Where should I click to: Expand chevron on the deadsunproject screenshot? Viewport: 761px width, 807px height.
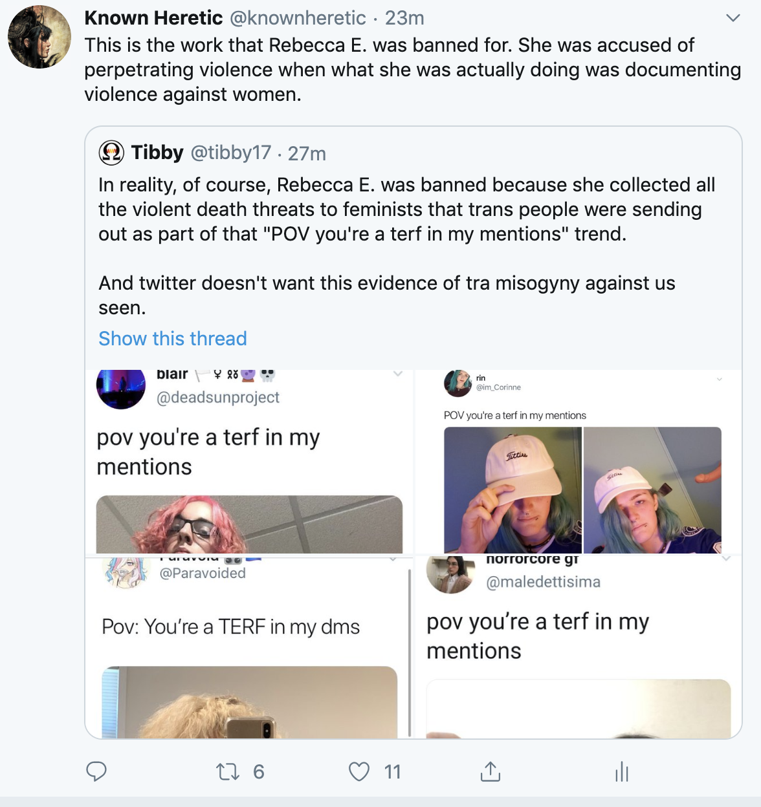pos(398,374)
